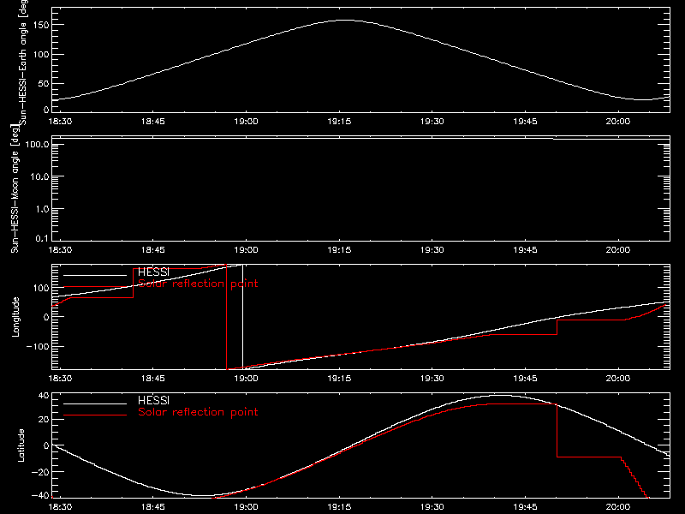The height and width of the screenshot is (514, 685).
Task: Click 19:00 tick under Earth angle plot
Action: tap(246, 121)
